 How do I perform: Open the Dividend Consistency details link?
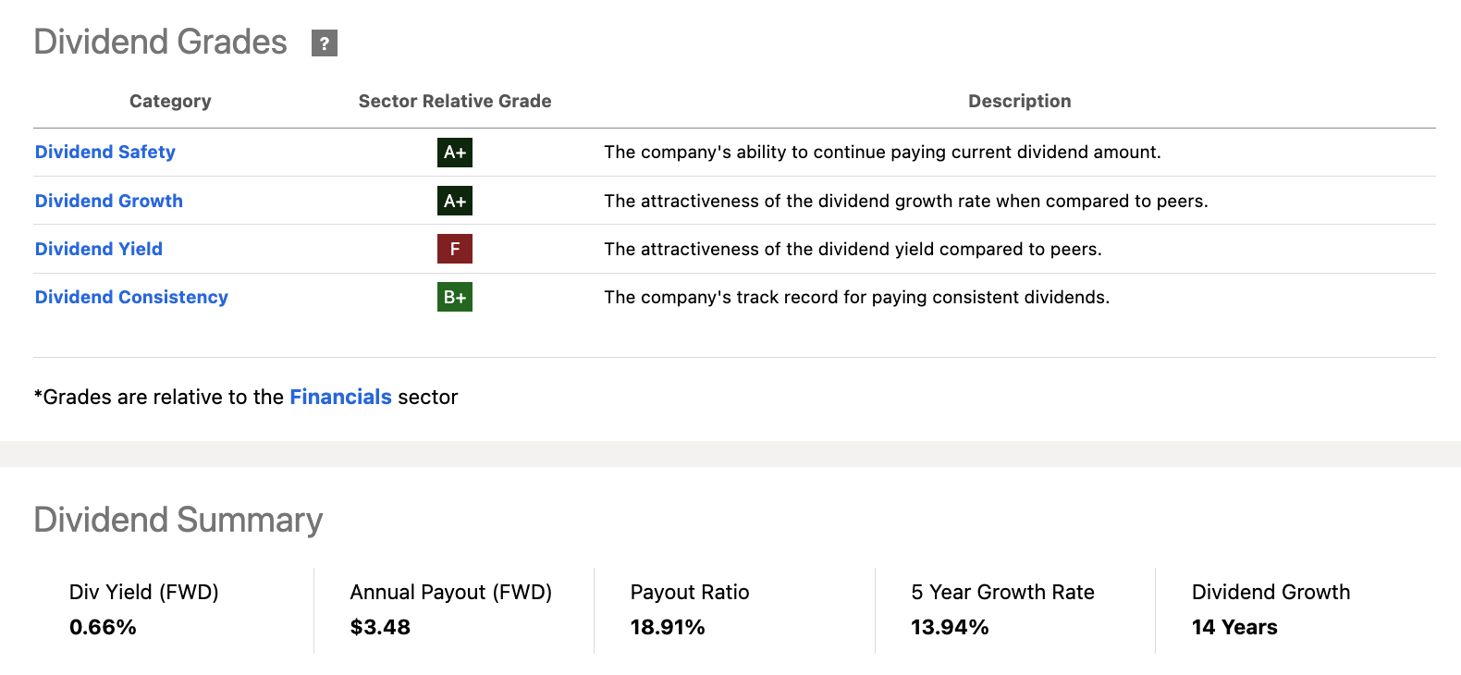(x=130, y=297)
